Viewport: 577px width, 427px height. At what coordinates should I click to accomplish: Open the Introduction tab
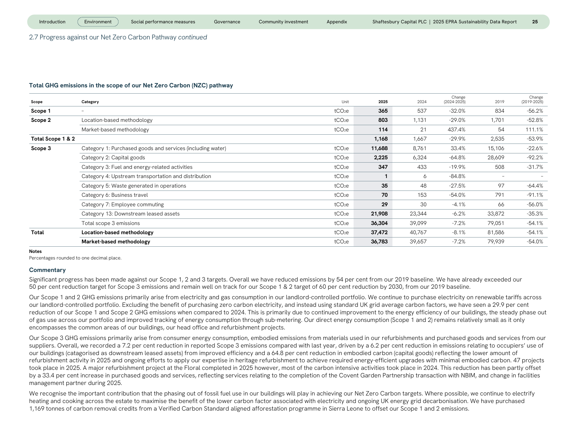[52, 22]
